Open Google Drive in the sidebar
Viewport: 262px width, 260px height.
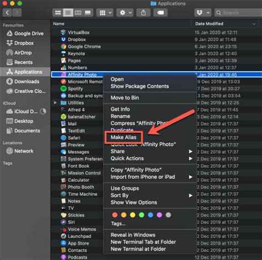click(x=25, y=34)
